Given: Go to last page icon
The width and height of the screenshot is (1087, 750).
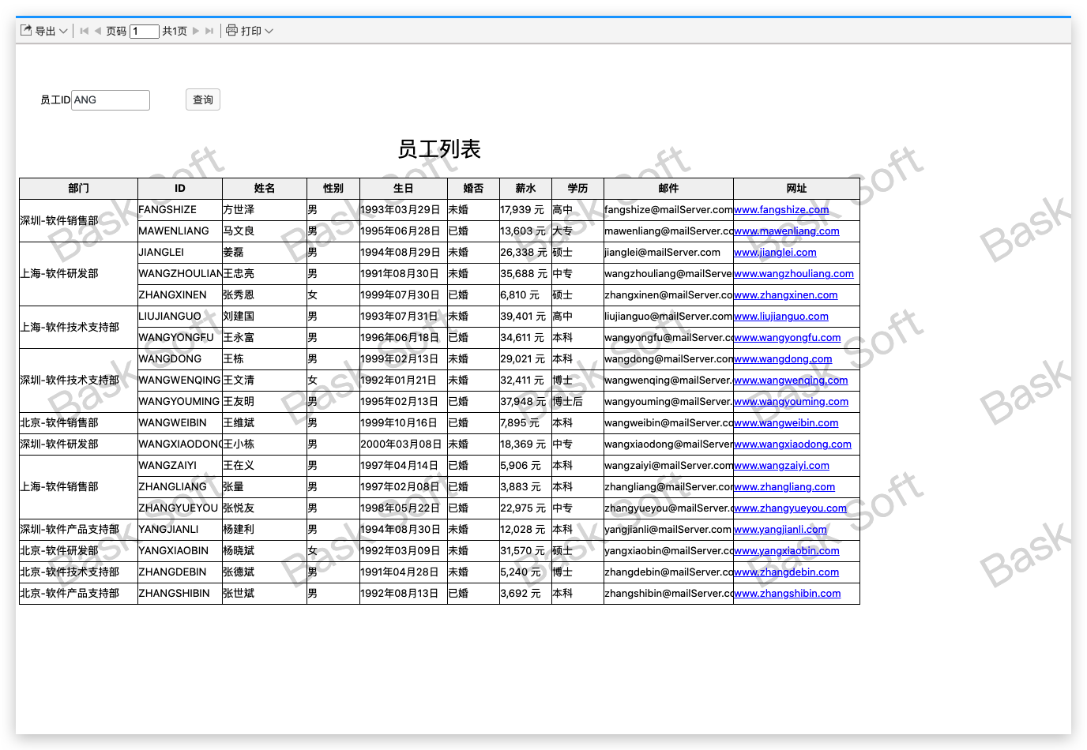Looking at the screenshot, I should pyautogui.click(x=209, y=31).
